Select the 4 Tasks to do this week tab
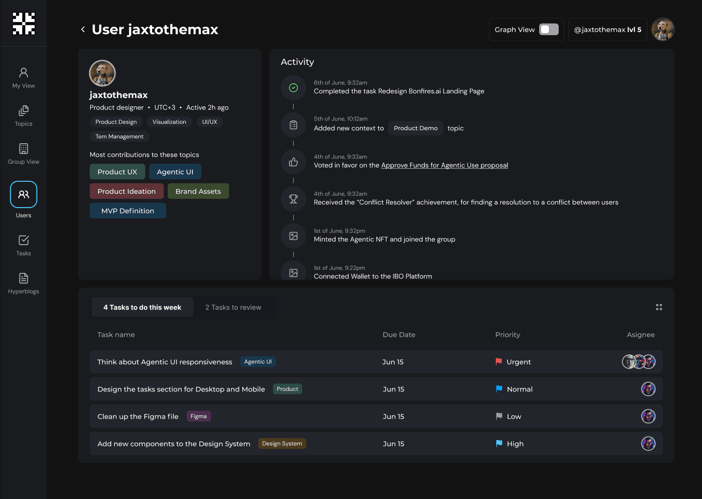This screenshot has height=499, width=702. [142, 307]
